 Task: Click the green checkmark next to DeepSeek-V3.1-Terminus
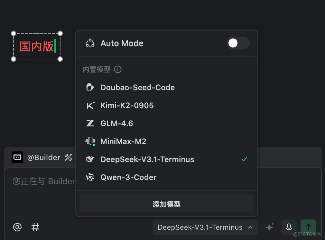point(245,159)
